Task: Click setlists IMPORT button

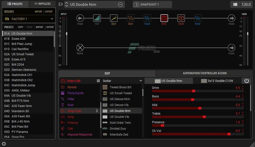Action: pos(38,12)
